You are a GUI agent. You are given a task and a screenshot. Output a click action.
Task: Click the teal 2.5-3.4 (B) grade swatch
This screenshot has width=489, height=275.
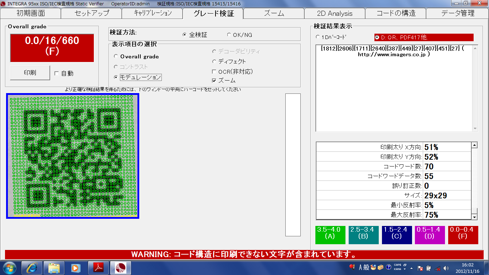point(363,235)
